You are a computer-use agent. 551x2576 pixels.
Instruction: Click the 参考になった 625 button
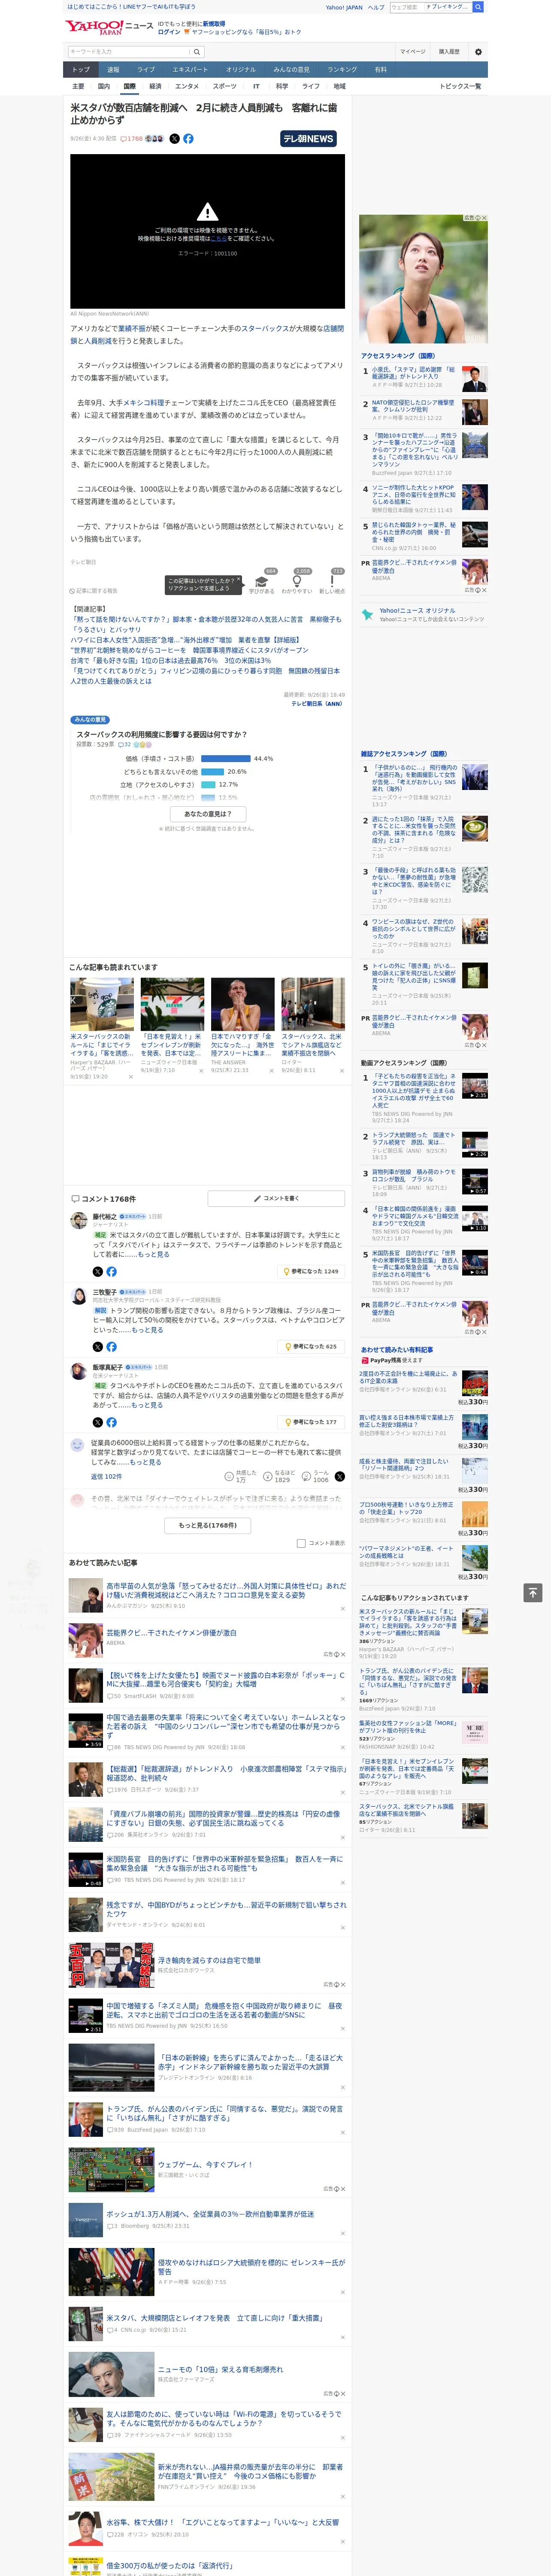click(312, 1347)
